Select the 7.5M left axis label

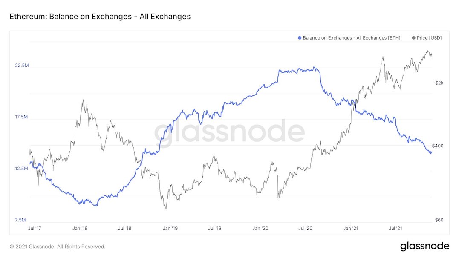click(21, 220)
